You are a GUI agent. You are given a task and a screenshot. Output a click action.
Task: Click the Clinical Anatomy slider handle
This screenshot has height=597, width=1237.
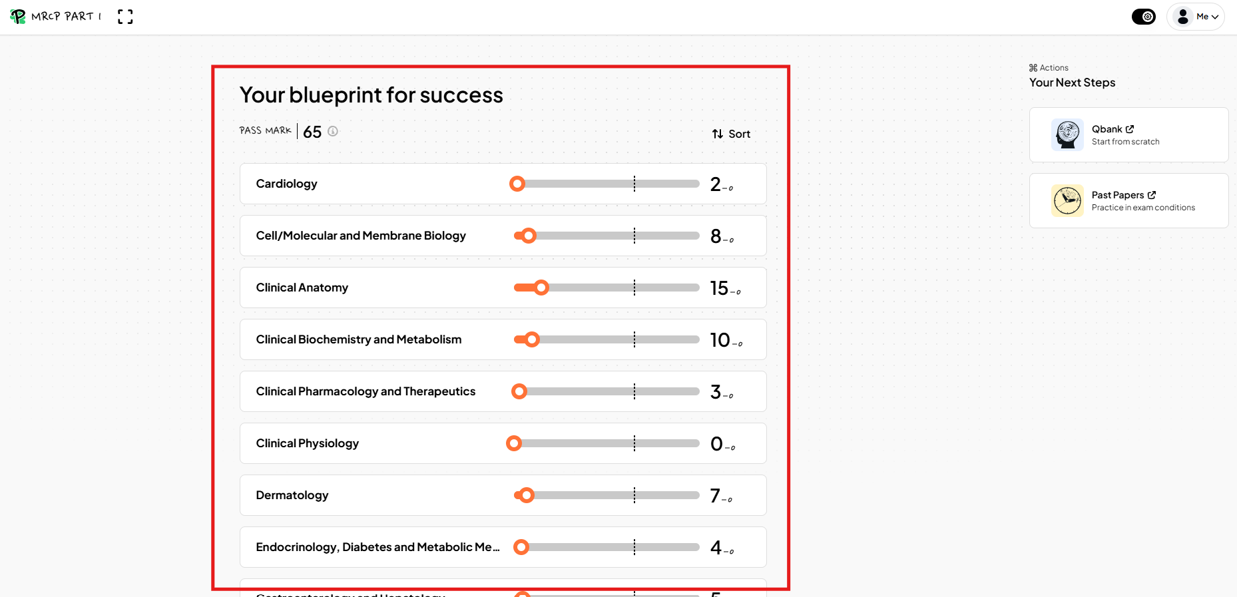pos(541,288)
